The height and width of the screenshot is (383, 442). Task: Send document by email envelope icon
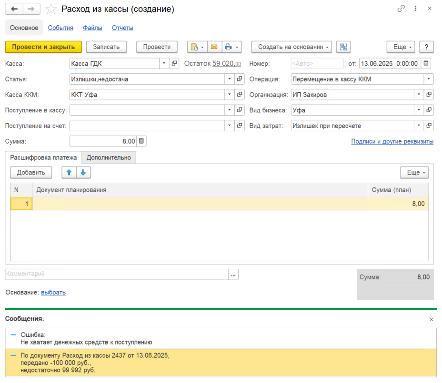tap(214, 47)
